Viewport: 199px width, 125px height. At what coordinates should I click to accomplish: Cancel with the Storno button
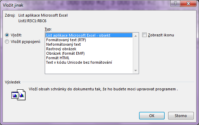tap(181, 116)
